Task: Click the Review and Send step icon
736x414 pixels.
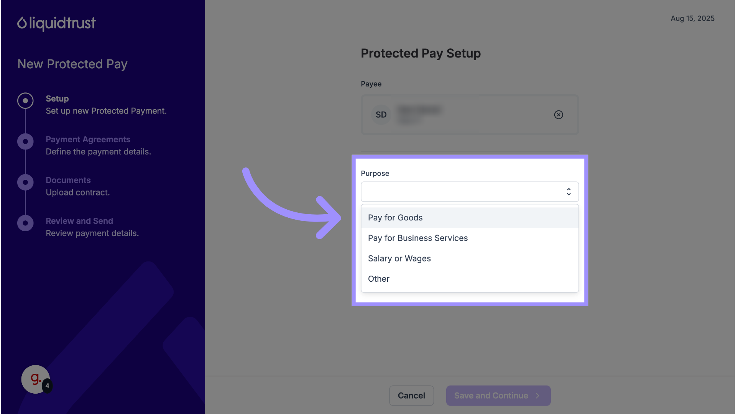Action: point(25,223)
